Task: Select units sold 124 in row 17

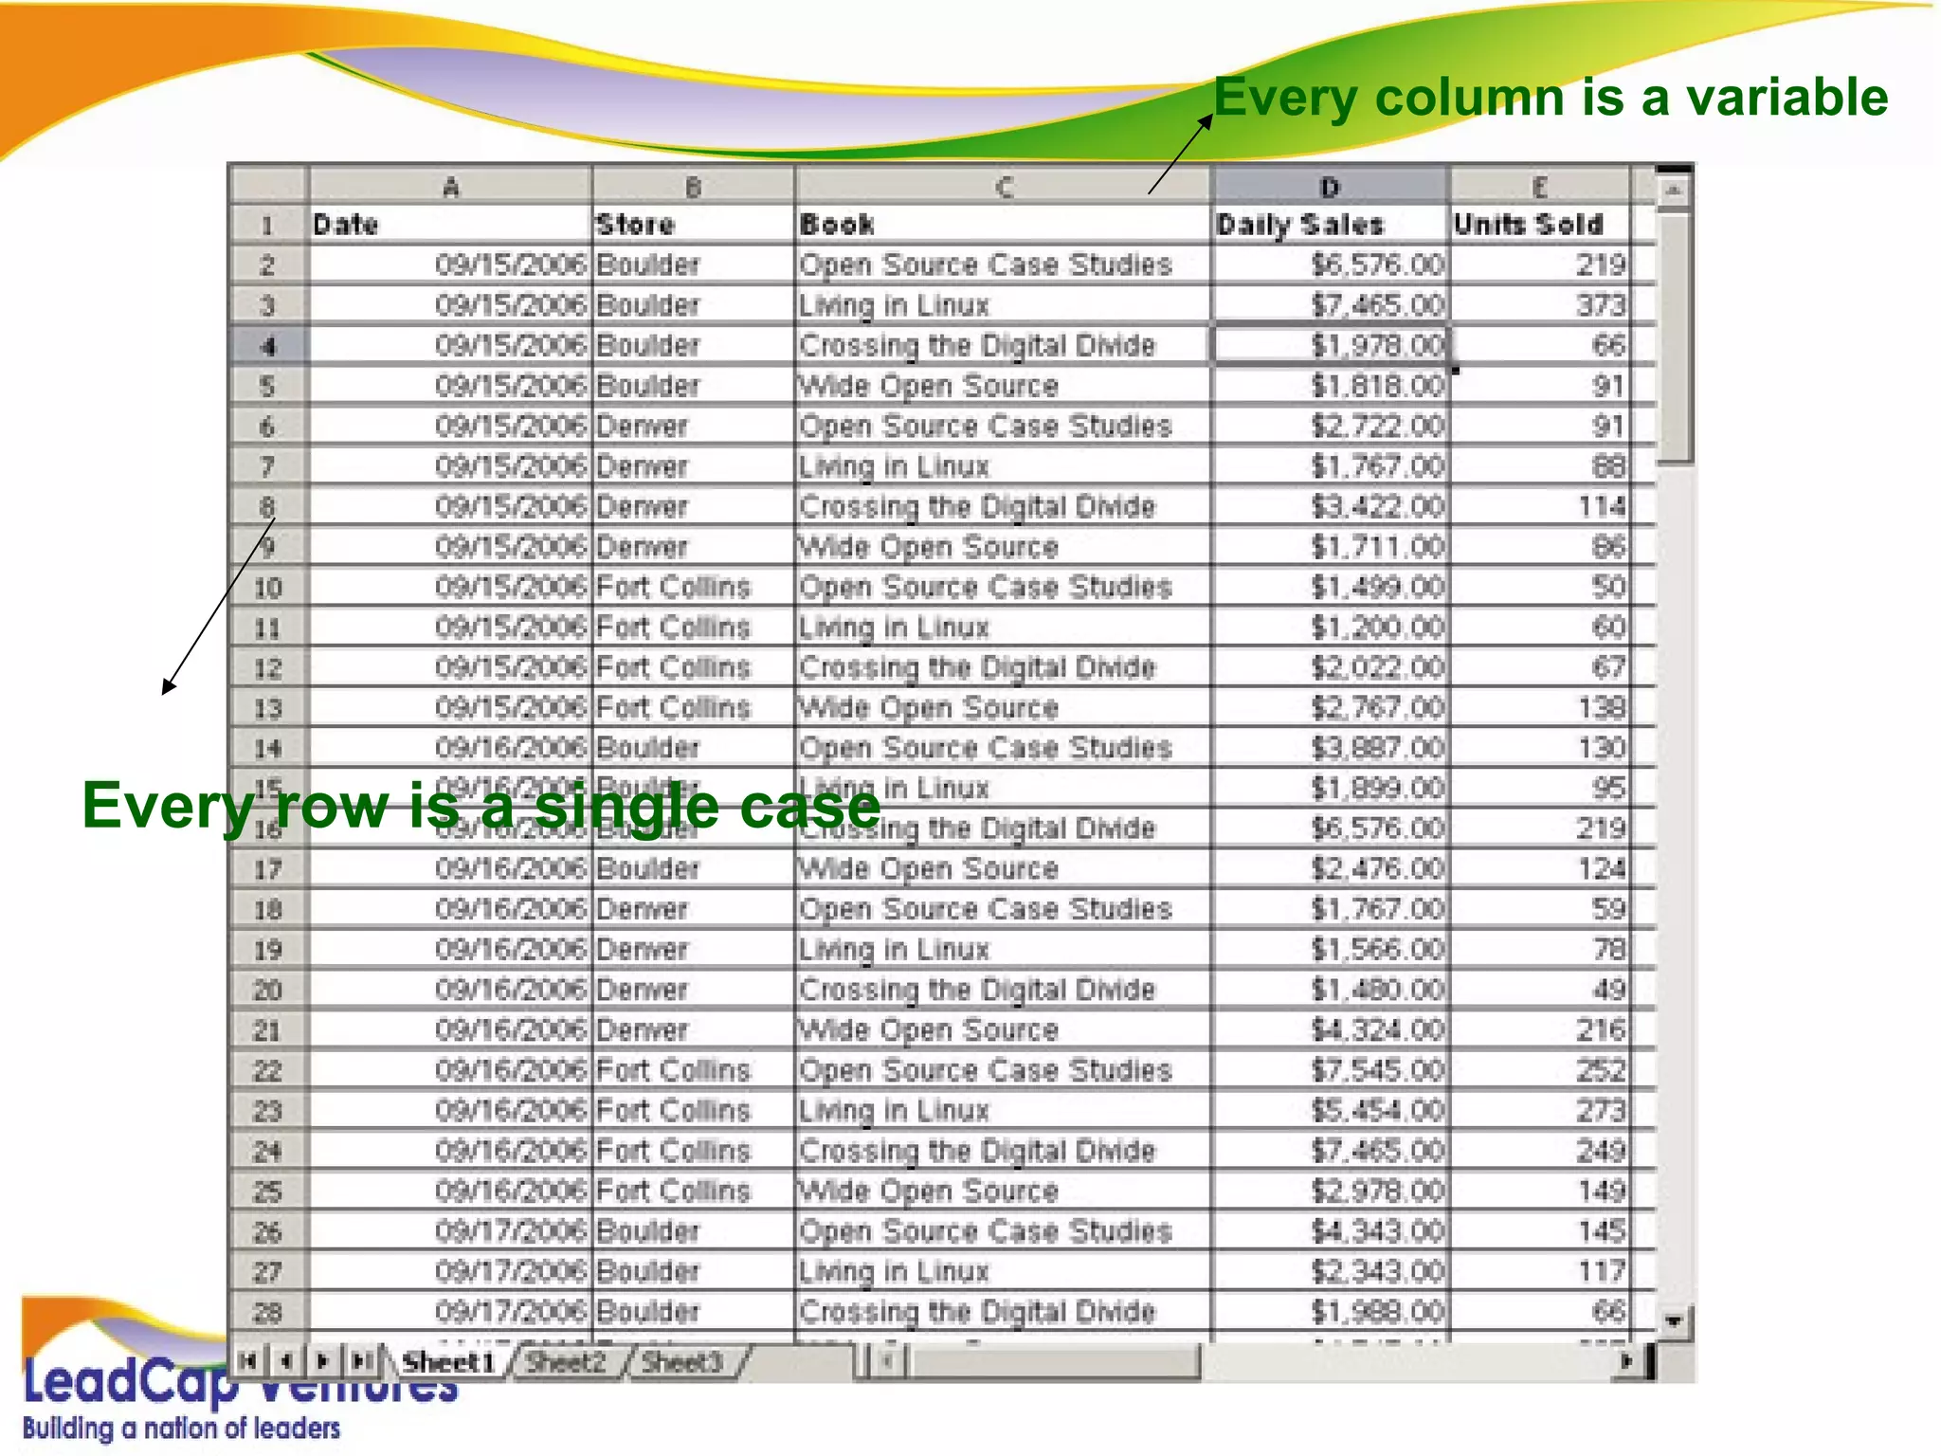Action: (x=1539, y=868)
